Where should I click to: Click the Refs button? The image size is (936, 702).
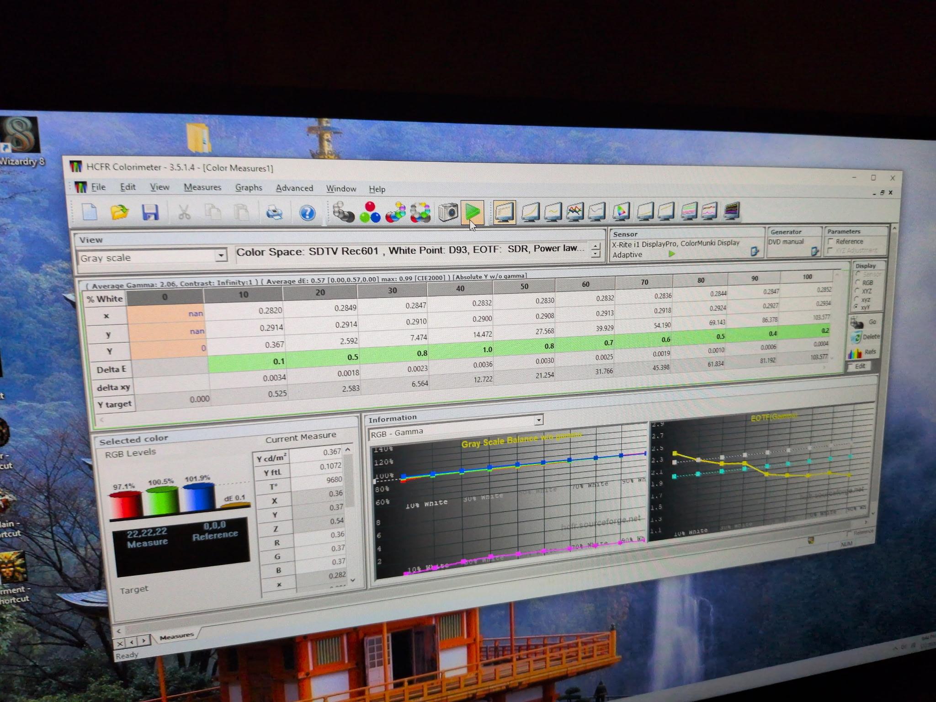coord(862,352)
